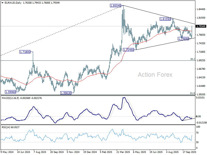
Task: Click the 6 May 2025 date label
Action: (139, 152)
